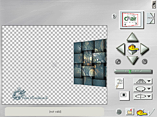Screen dimensions: 157x117
Task: Click the chair preview thumbnail
Action: [131, 19]
